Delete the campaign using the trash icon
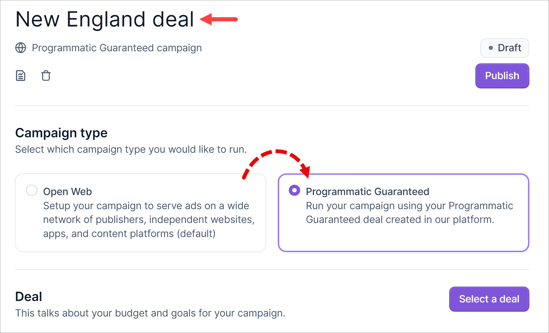The height and width of the screenshot is (333, 549). coord(46,75)
